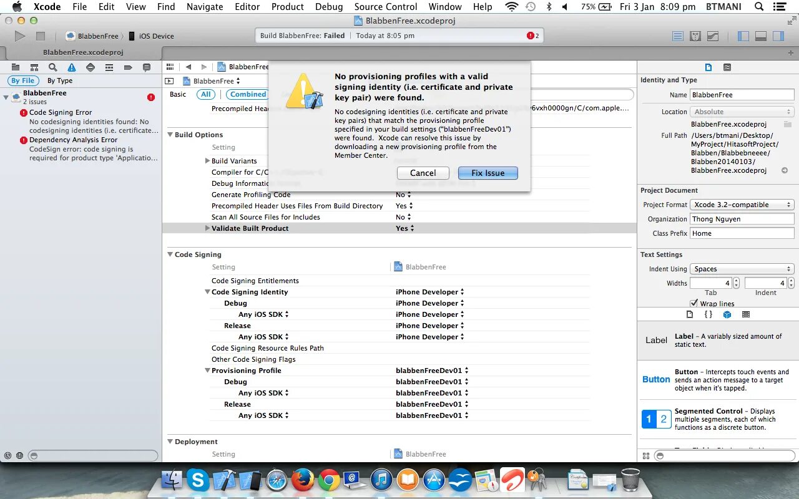Open the Log navigator speech-bubble icon
Image resolution: width=799 pixels, height=499 pixels.
147,67
